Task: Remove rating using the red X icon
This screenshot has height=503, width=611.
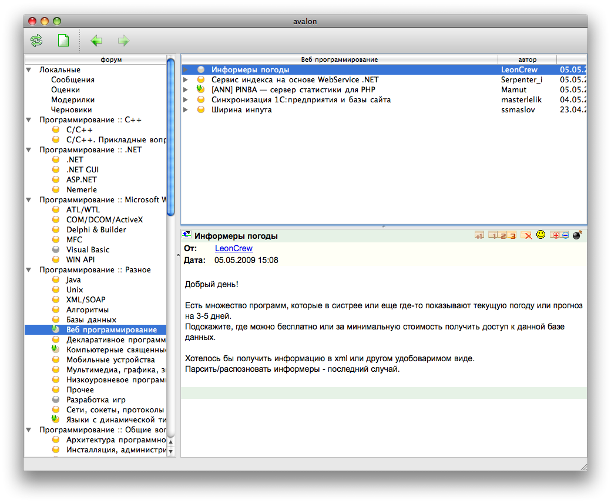Action: (x=526, y=235)
